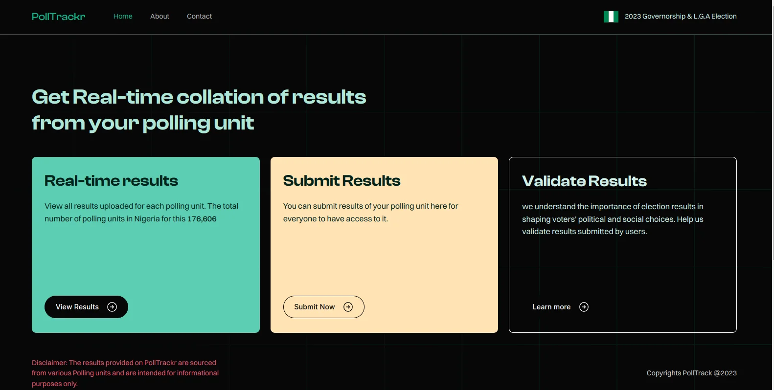Click the arrow icon beside View Results
The width and height of the screenshot is (774, 390).
tap(112, 307)
